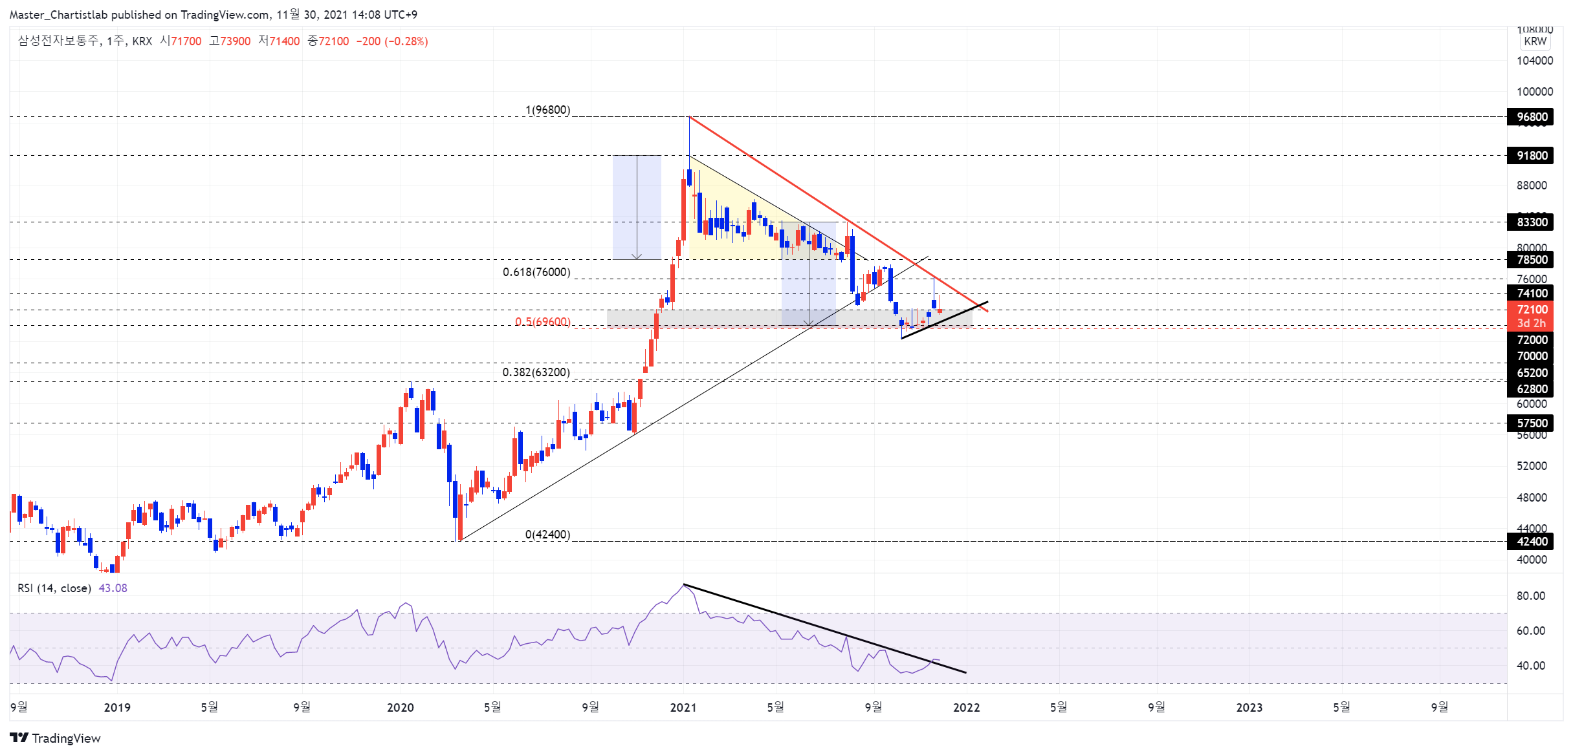Click the 83300 price level label

pyautogui.click(x=1530, y=222)
